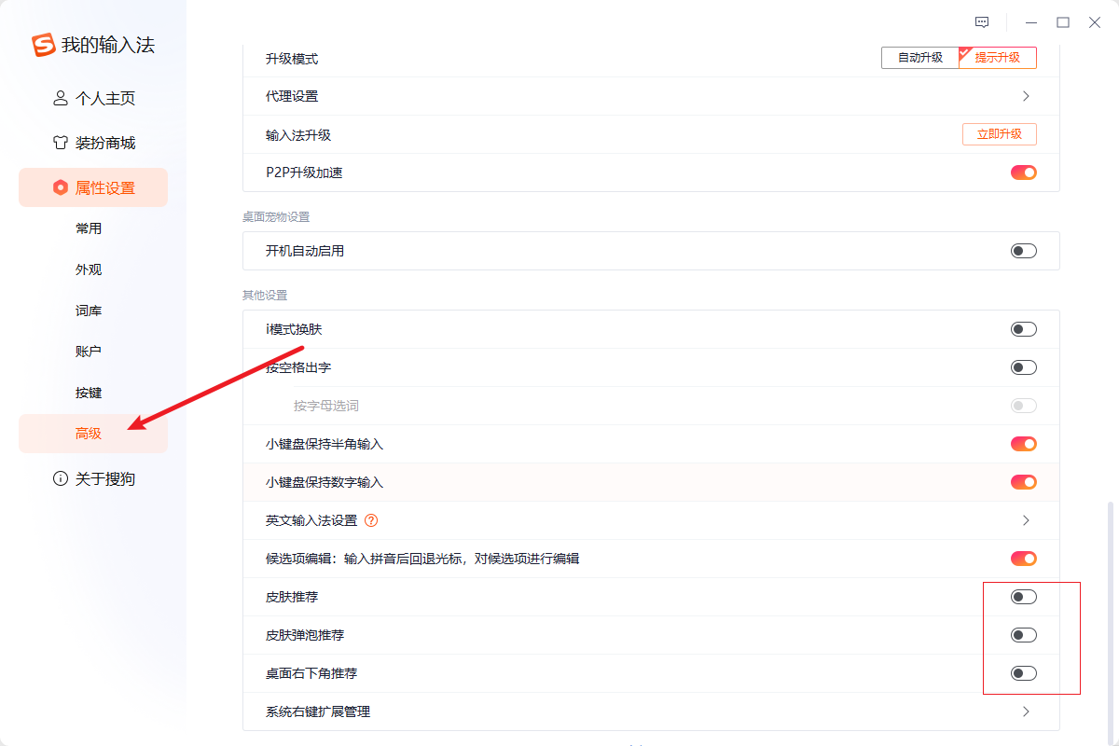Expand 代理设置 chevron arrow
The height and width of the screenshot is (746, 1119).
(x=1026, y=96)
